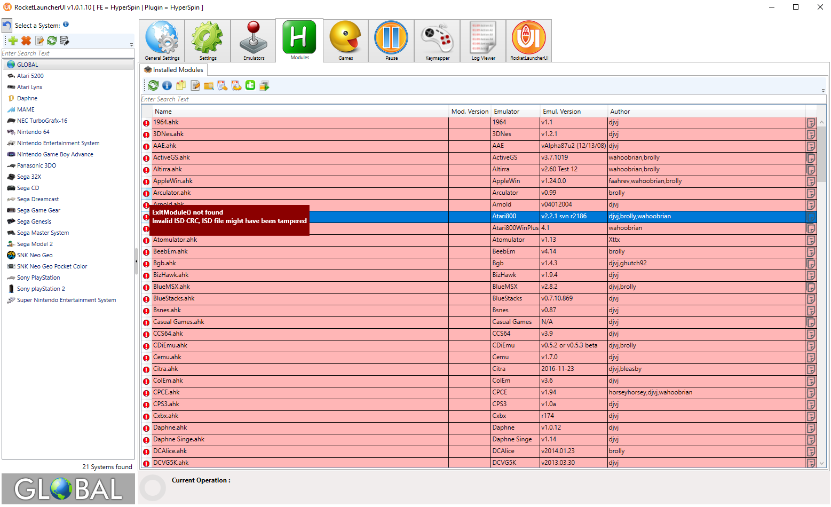831x507 pixels.
Task: Click the systems Enter Search Text field
Action: [68, 53]
